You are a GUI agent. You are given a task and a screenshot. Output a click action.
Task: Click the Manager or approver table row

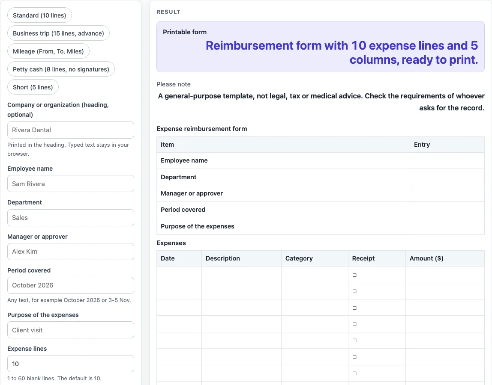click(321, 193)
